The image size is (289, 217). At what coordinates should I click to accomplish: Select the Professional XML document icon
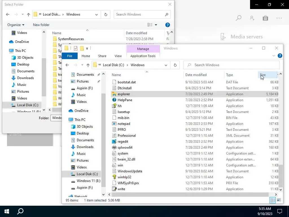point(114,135)
